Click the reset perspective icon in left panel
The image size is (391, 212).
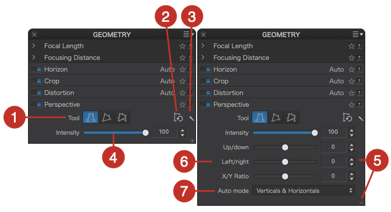pyautogui.click(x=178, y=117)
